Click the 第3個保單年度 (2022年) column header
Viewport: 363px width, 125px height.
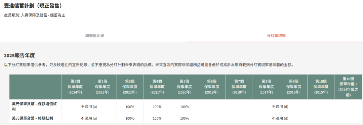pyautogui.click(x=130, y=87)
